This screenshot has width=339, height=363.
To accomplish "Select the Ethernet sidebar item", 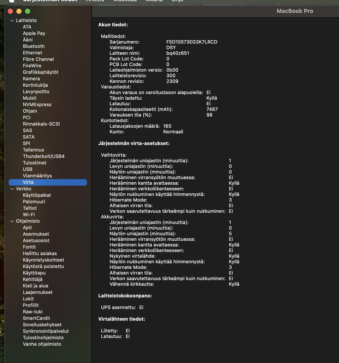I will click(x=32, y=53).
